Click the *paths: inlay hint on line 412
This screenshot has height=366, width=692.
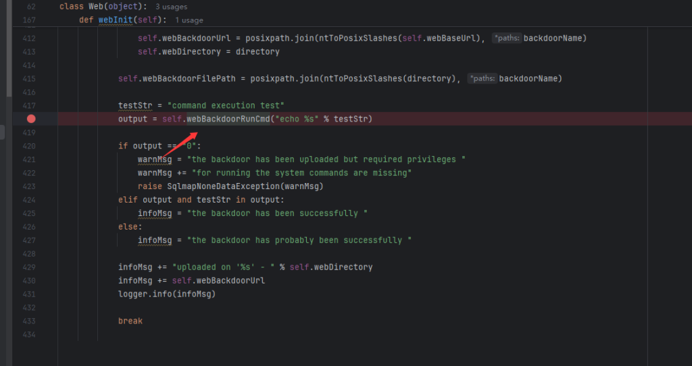coord(506,38)
